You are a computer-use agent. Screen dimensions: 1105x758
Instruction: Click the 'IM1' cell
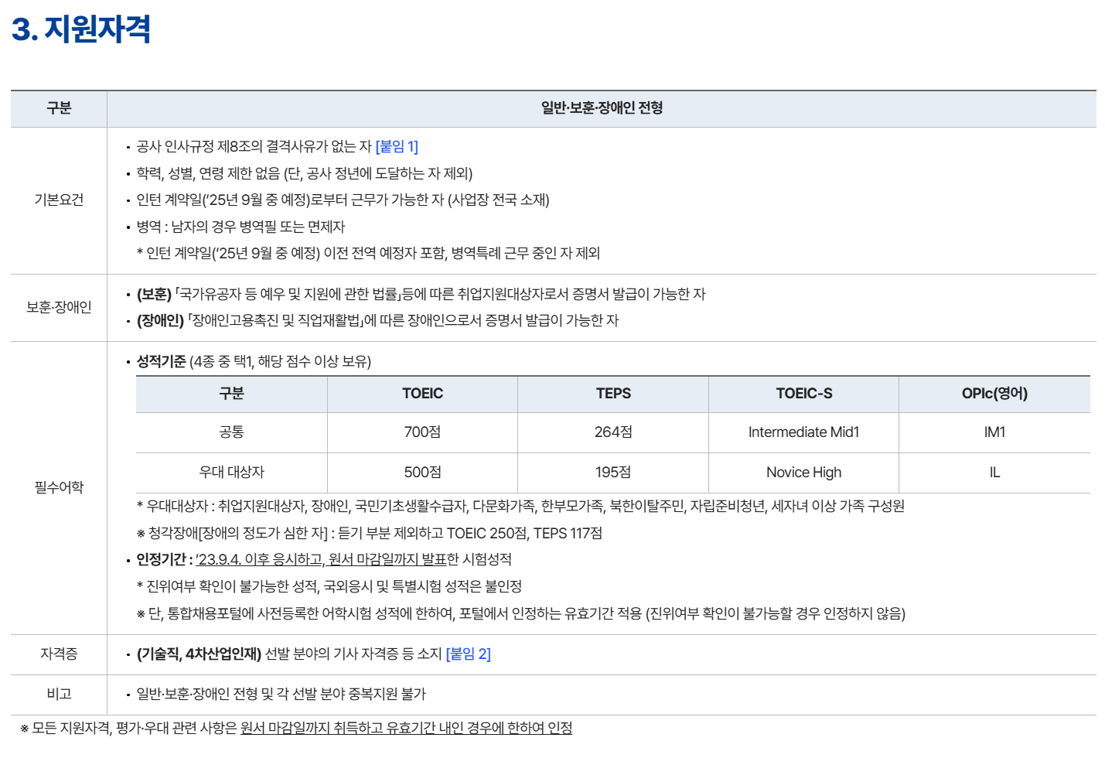tap(994, 432)
